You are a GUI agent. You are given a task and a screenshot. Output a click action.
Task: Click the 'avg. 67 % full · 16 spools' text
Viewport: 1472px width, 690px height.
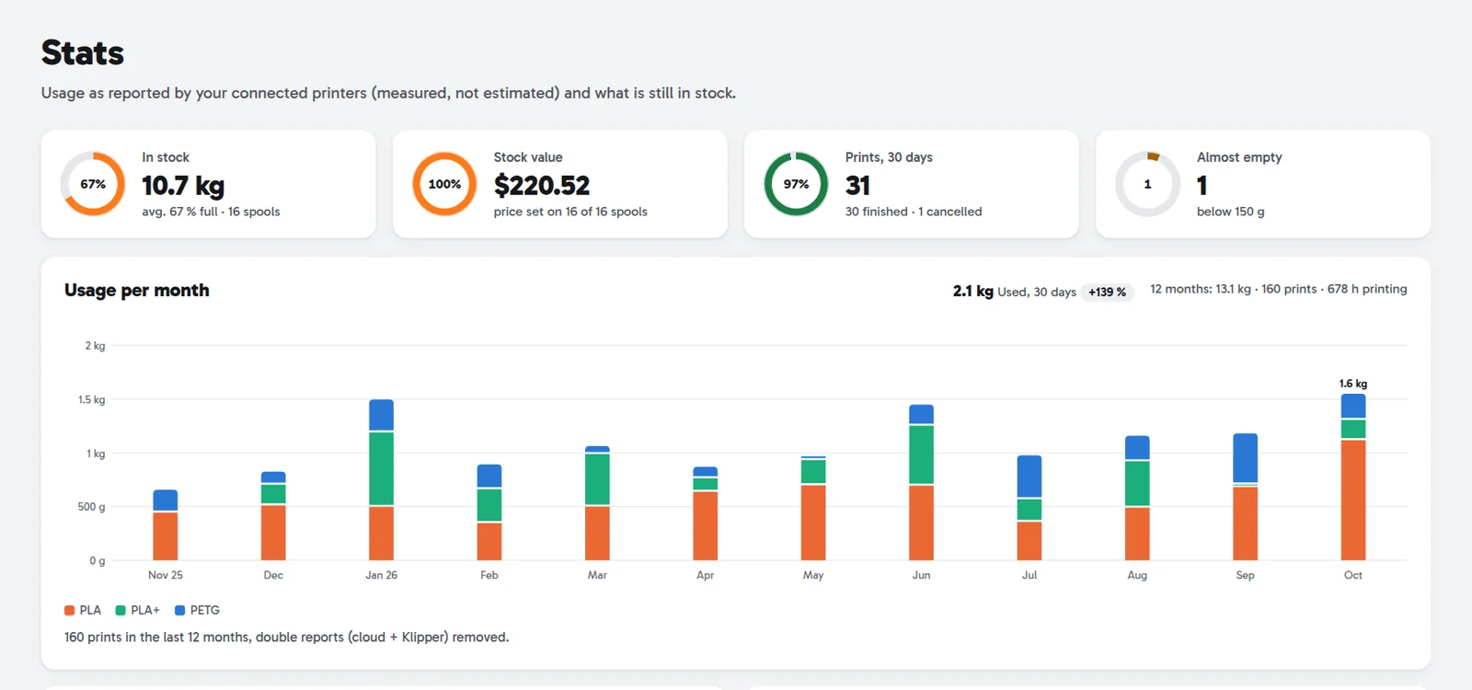[211, 212]
